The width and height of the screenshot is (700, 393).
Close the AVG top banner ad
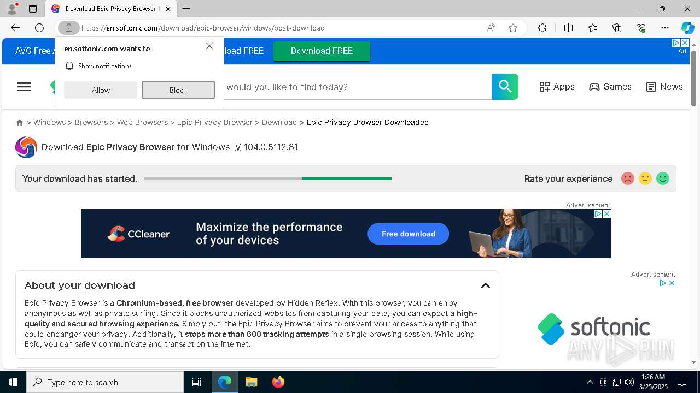click(x=685, y=43)
